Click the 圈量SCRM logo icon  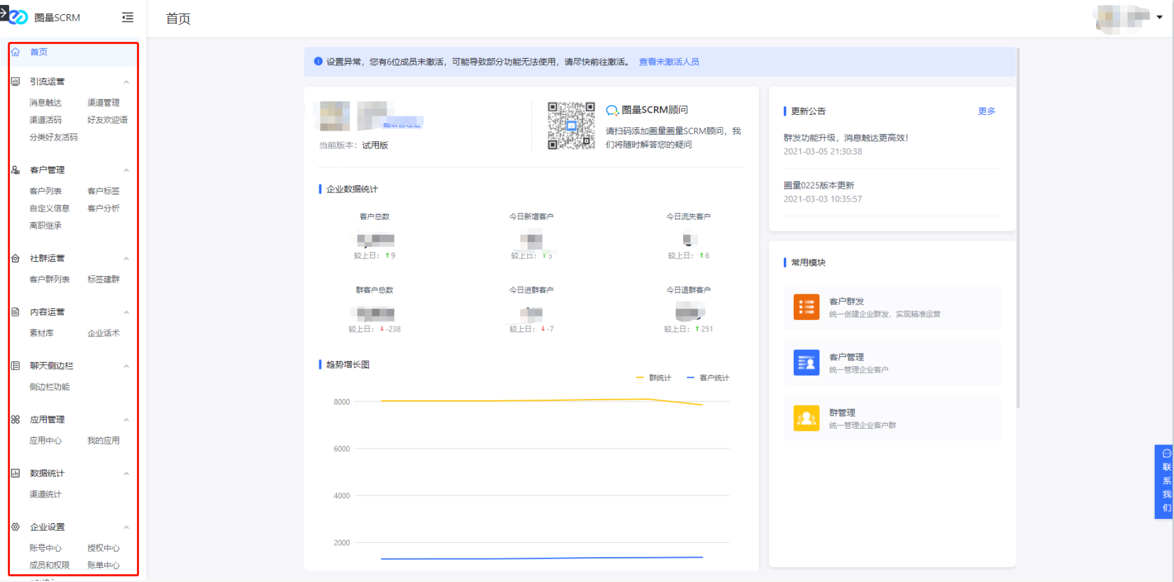(x=18, y=17)
